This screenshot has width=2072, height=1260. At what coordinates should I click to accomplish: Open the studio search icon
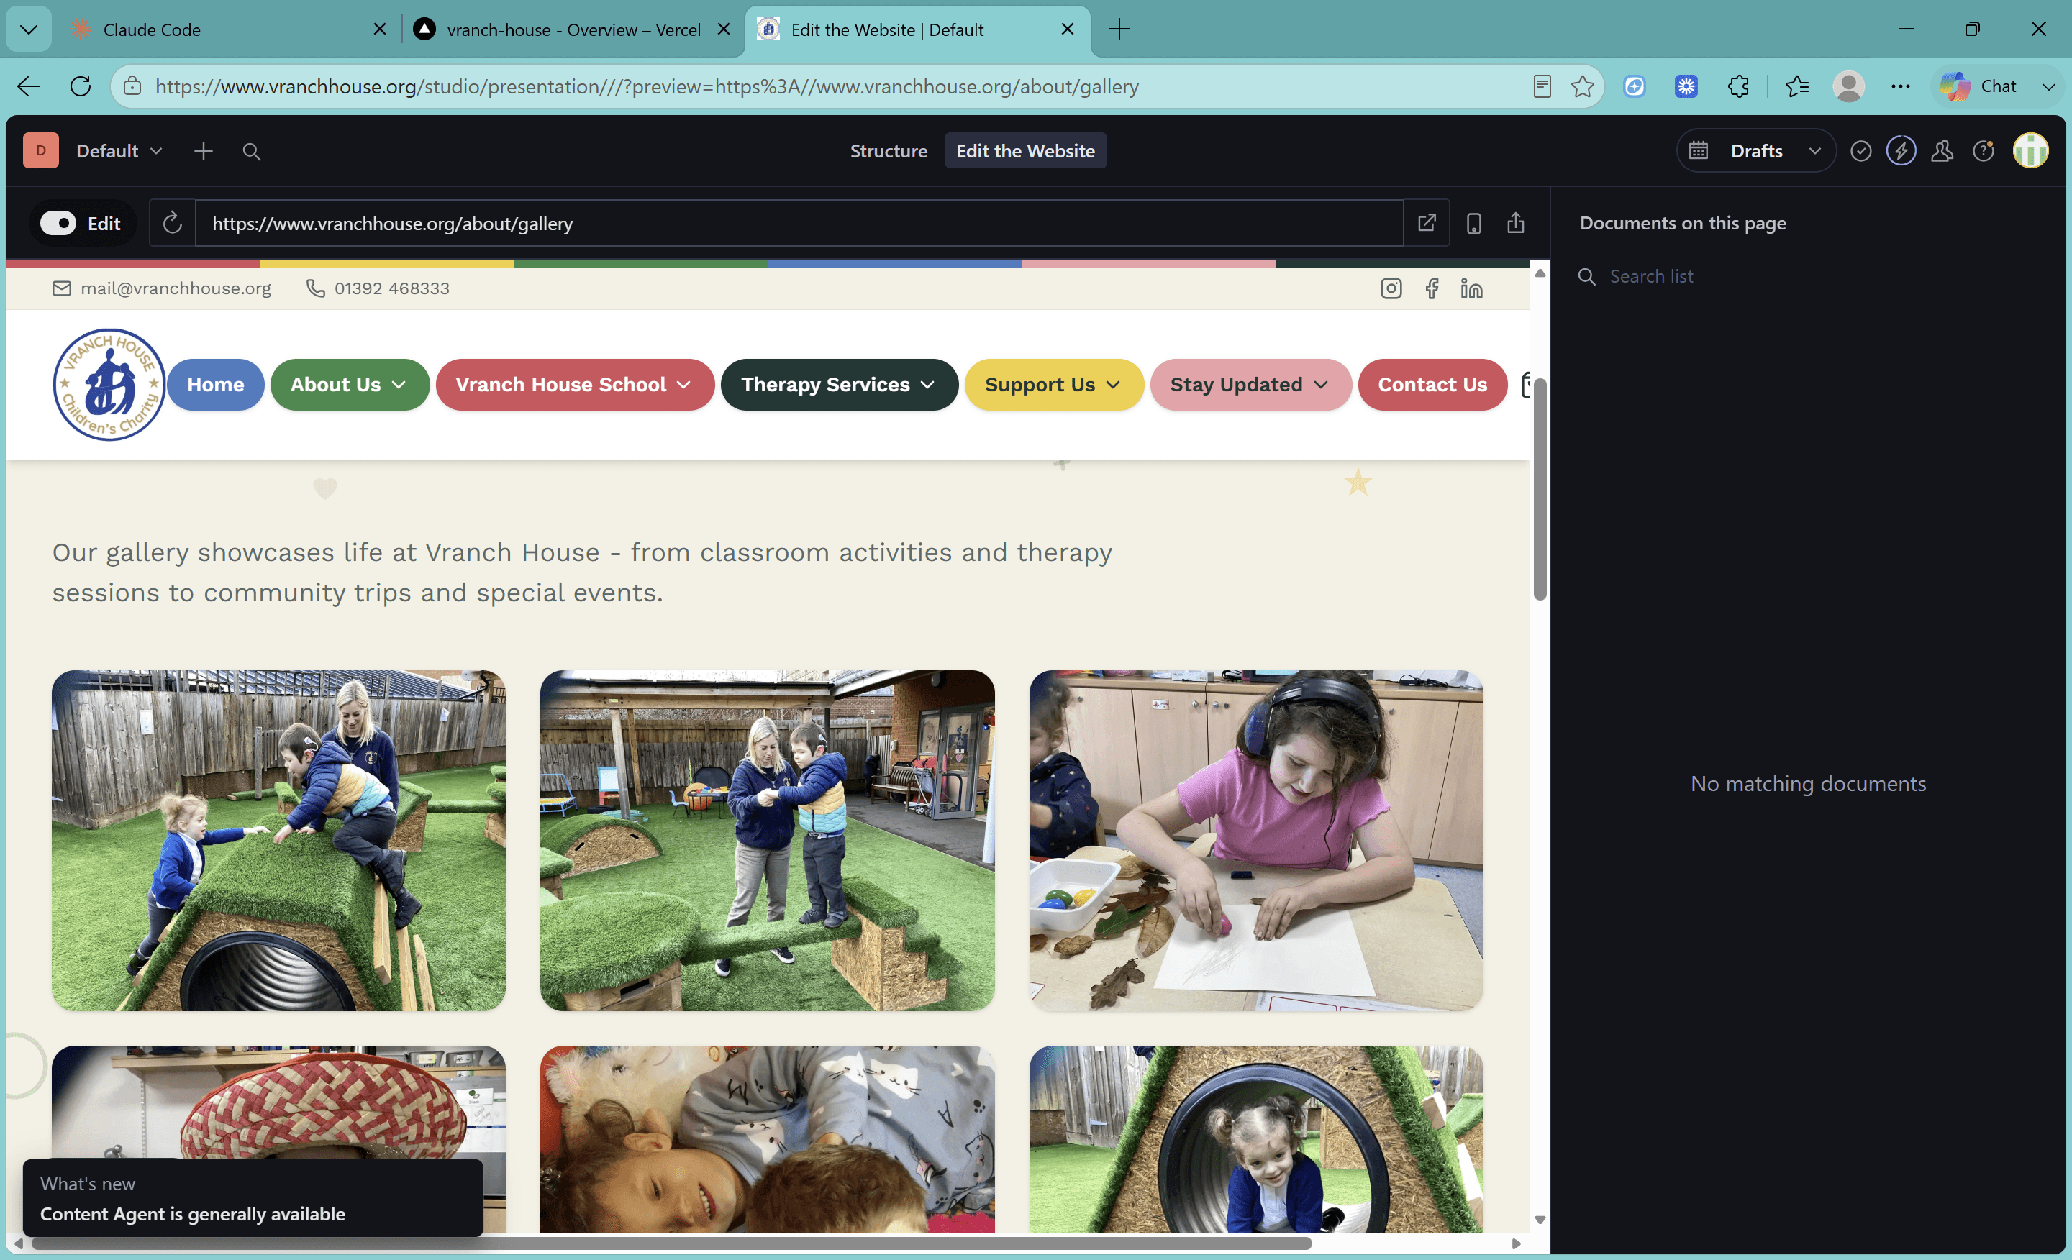(250, 150)
